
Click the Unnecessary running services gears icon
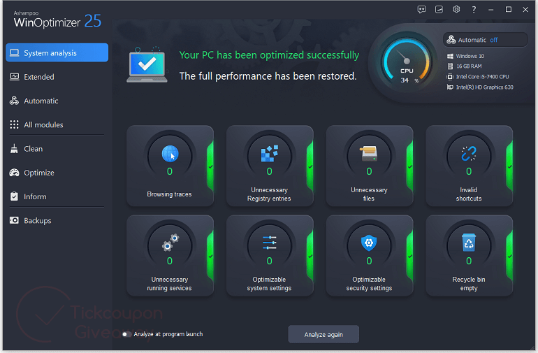[x=170, y=243]
